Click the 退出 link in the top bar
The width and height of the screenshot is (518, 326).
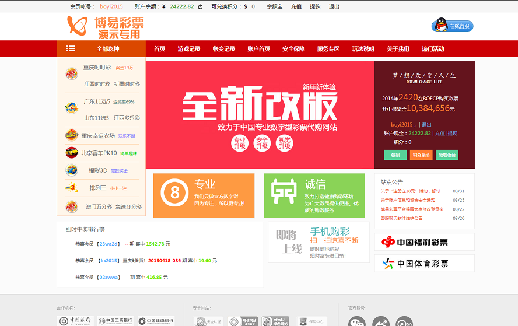click(x=334, y=7)
